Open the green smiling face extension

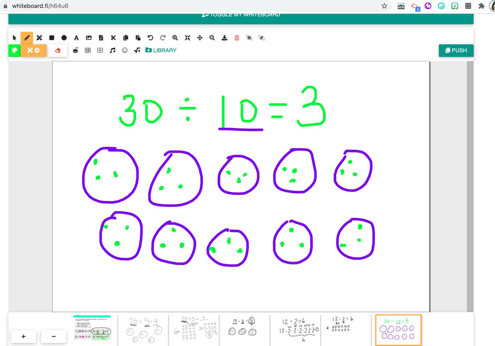point(454,6)
